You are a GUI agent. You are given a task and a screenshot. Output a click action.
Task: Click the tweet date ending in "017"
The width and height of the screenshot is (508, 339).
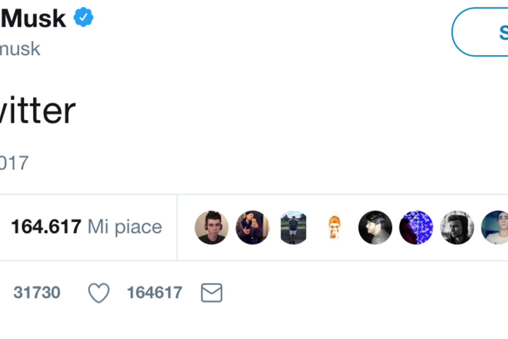[x=14, y=163]
